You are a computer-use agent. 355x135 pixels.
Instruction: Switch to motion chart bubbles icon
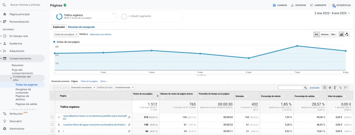(347, 35)
